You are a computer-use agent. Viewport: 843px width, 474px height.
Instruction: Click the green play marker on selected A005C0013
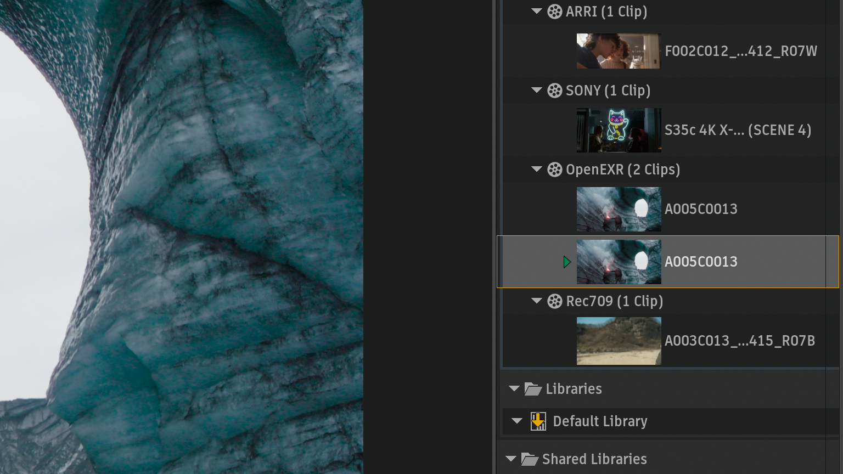567,262
